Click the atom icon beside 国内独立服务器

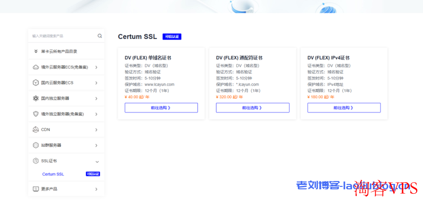click(x=36, y=98)
